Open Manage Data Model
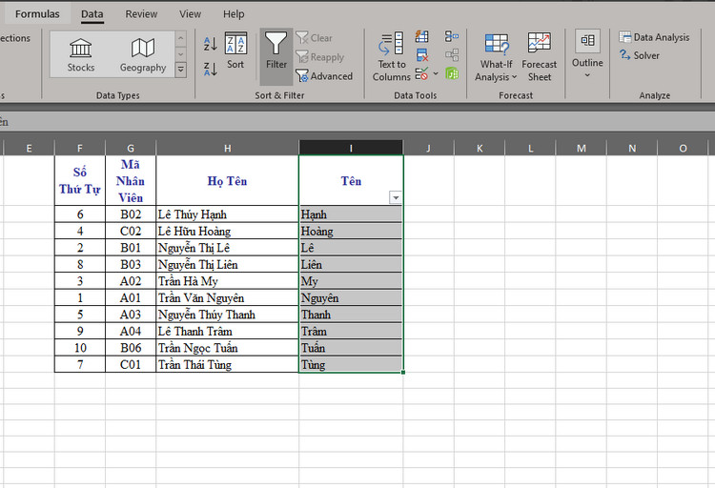 pos(452,74)
